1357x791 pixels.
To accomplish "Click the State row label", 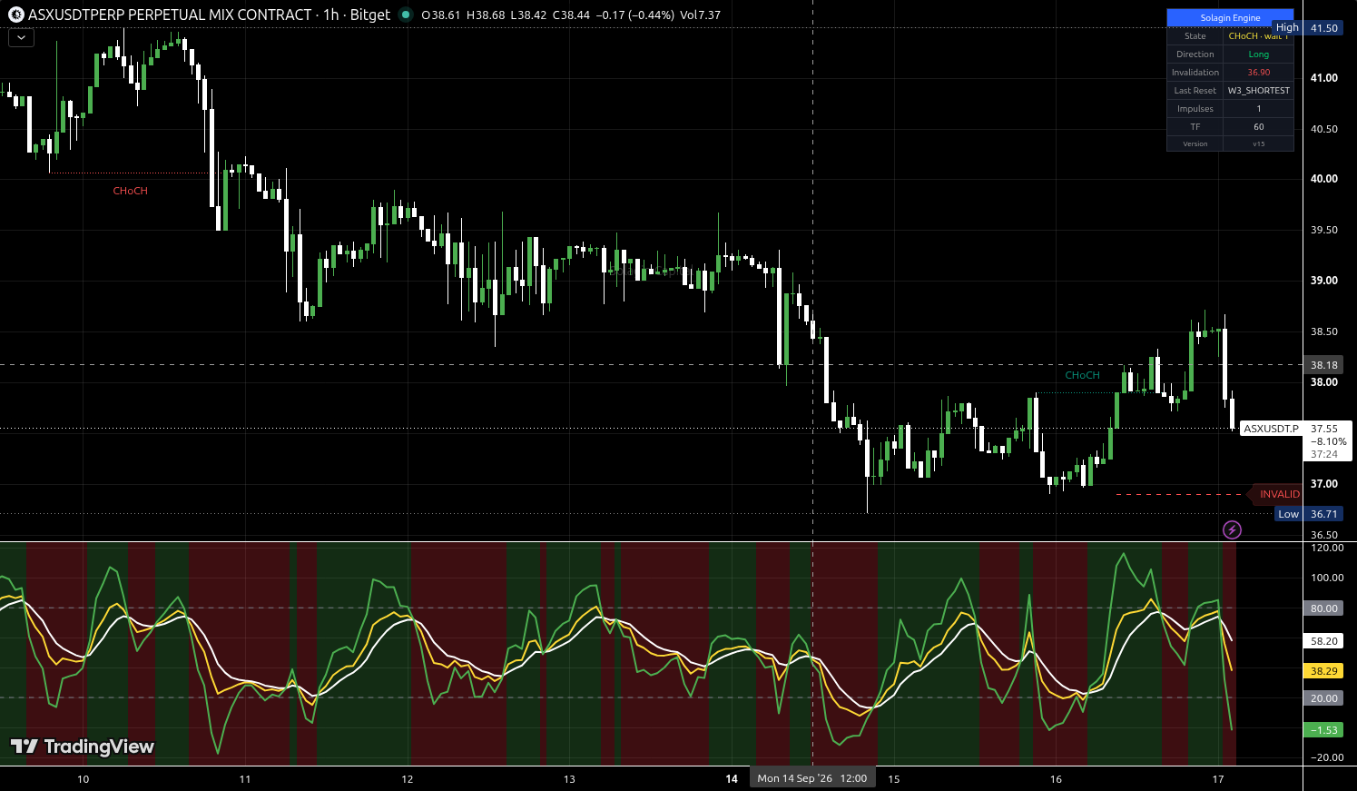I will pyautogui.click(x=1195, y=36).
